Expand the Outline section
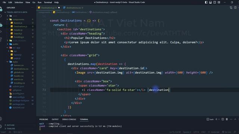The width and height of the screenshot is (239, 134). pos(10,125)
